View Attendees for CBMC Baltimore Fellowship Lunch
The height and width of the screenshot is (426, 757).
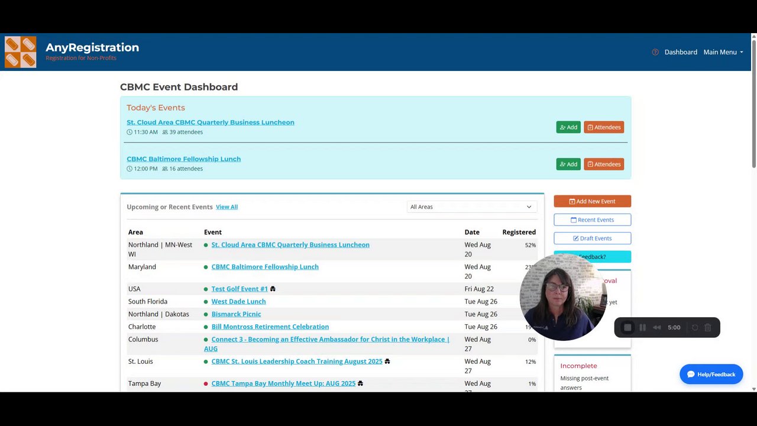tap(604, 164)
